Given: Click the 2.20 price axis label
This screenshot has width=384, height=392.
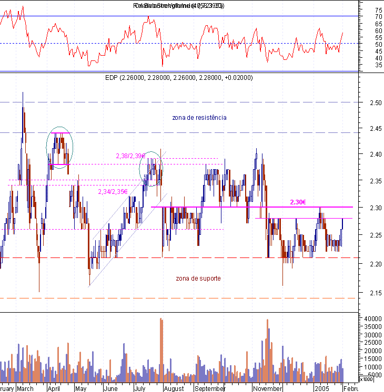Looking at the screenshot, I should point(376,264).
